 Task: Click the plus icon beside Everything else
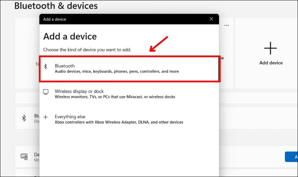45,117
